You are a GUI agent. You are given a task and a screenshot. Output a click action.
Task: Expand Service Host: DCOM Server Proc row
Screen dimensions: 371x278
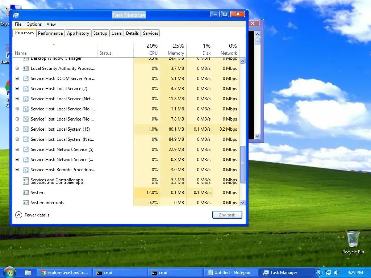(x=17, y=79)
